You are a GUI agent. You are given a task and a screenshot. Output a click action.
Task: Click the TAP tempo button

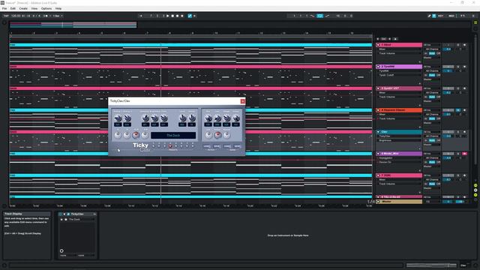point(6,16)
